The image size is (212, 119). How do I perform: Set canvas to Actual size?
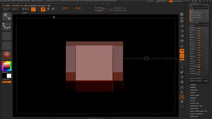tap(182, 31)
